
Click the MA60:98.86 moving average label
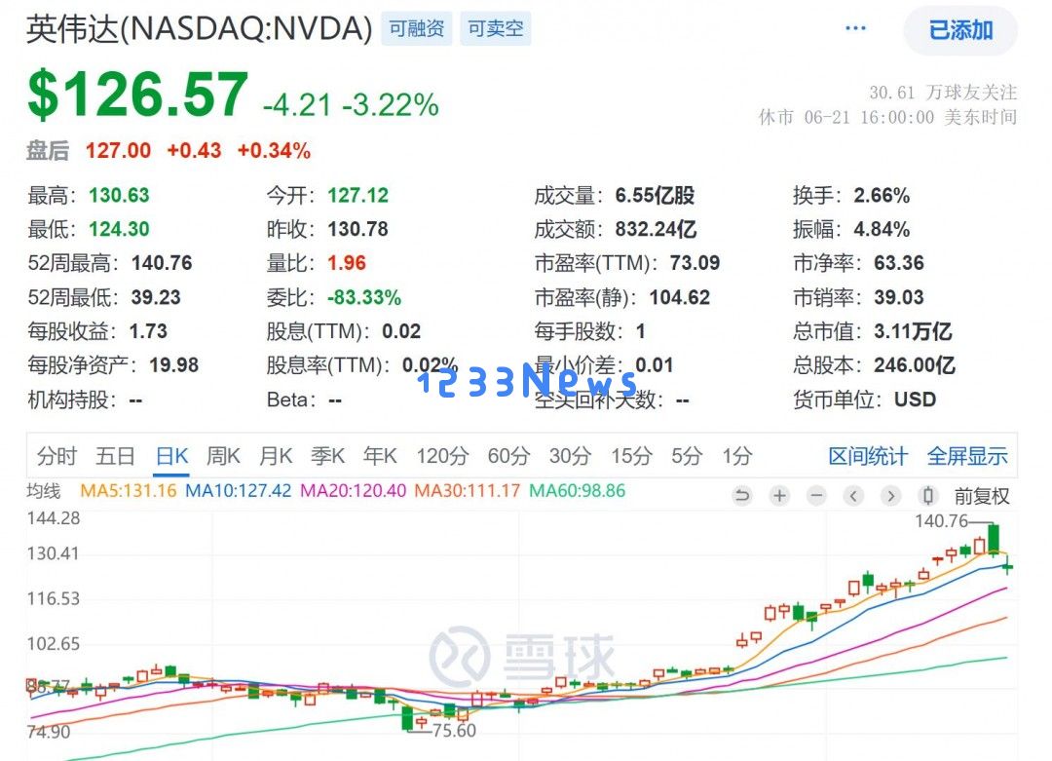[x=577, y=490]
